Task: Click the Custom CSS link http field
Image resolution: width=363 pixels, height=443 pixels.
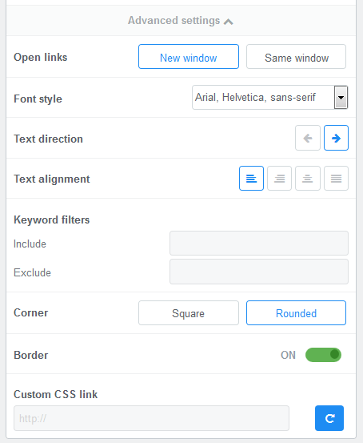Action: (151, 418)
